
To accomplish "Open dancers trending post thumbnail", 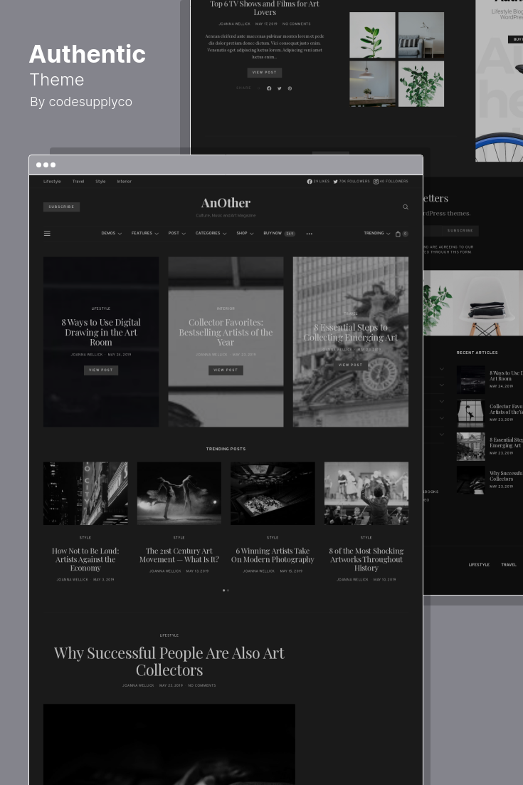I will tap(179, 493).
